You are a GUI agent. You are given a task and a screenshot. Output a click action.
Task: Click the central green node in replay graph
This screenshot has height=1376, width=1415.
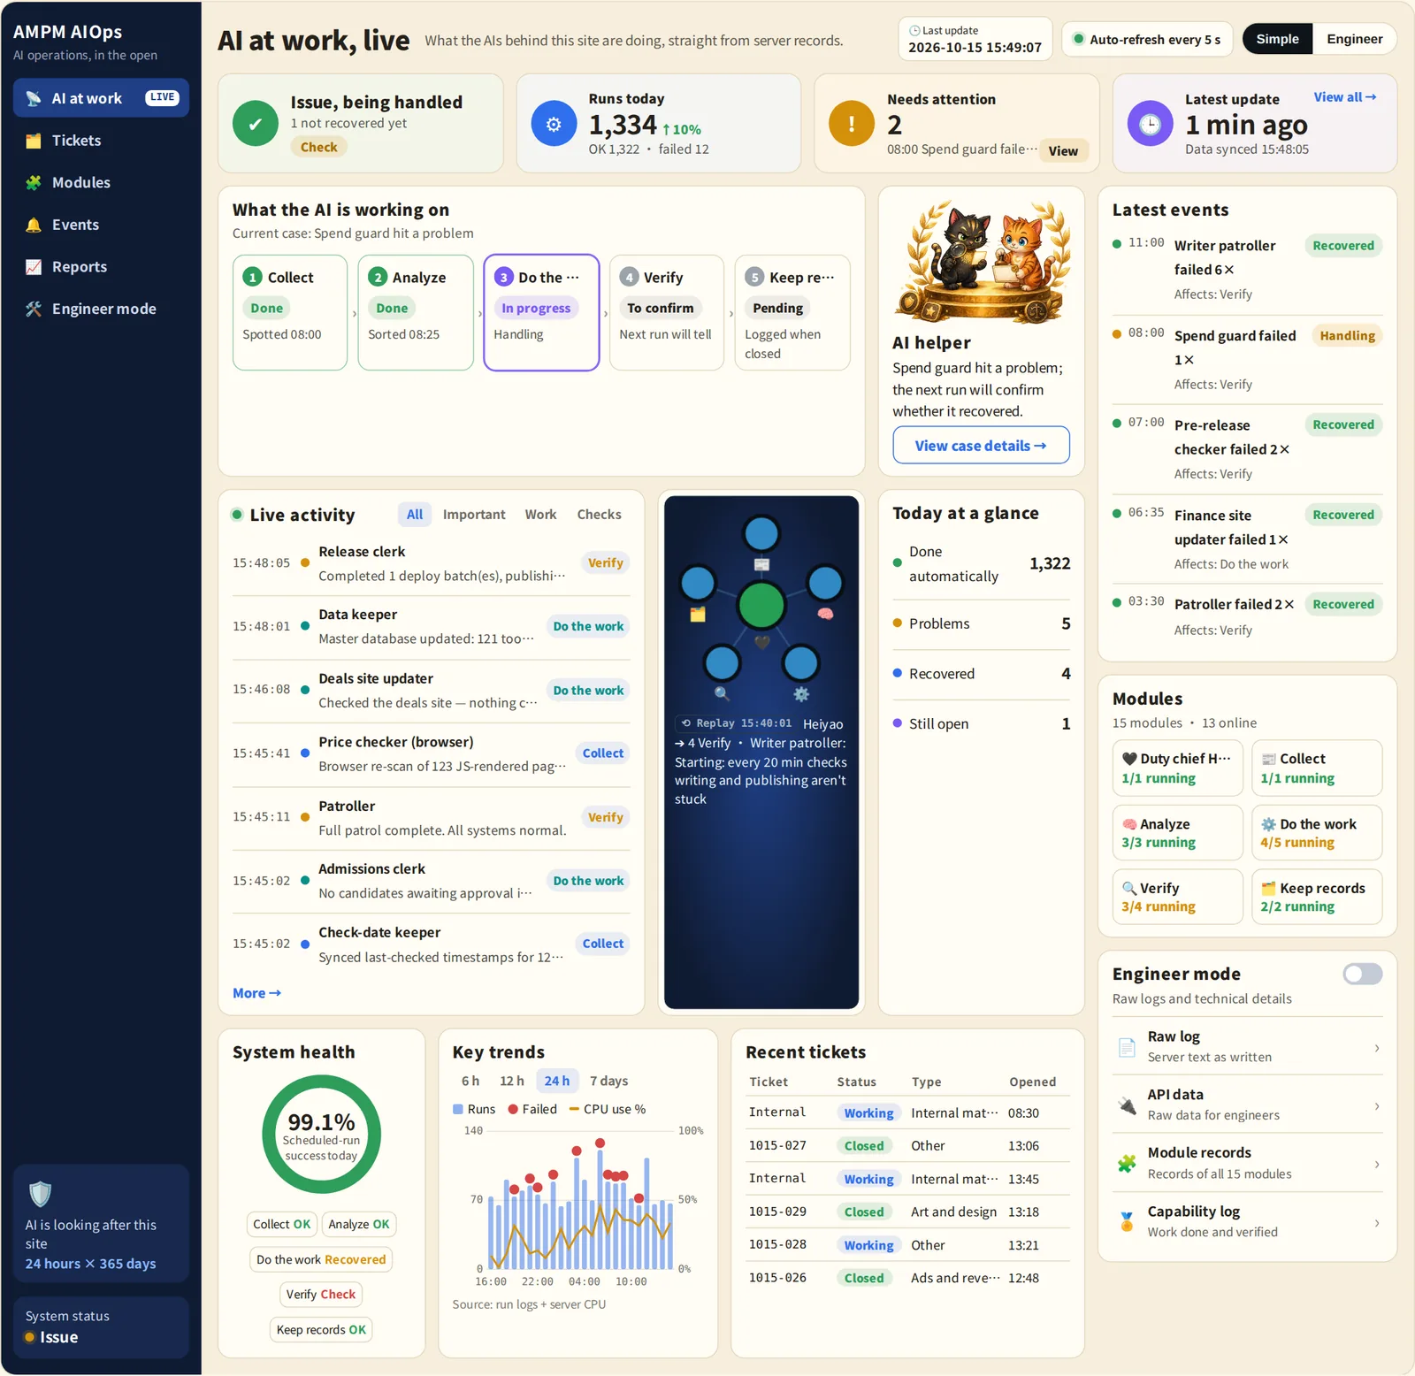pos(761,606)
